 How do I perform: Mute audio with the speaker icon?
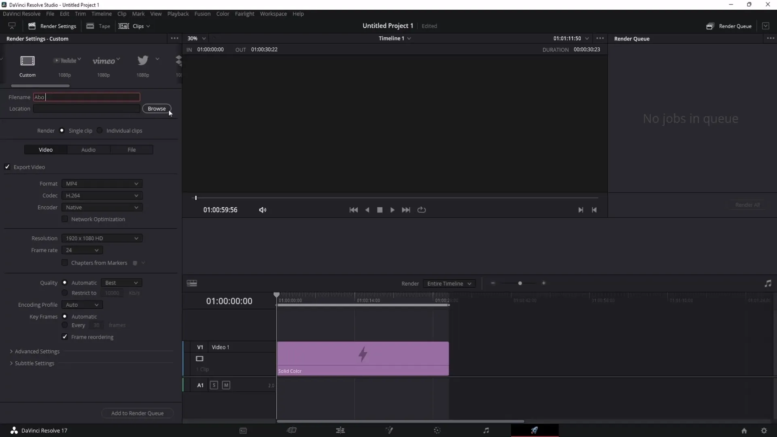(x=263, y=210)
